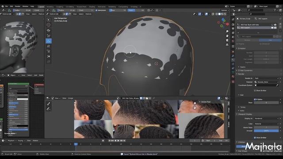Select the image editor annotate tool
283x159 pixels.
(x=49, y=109)
